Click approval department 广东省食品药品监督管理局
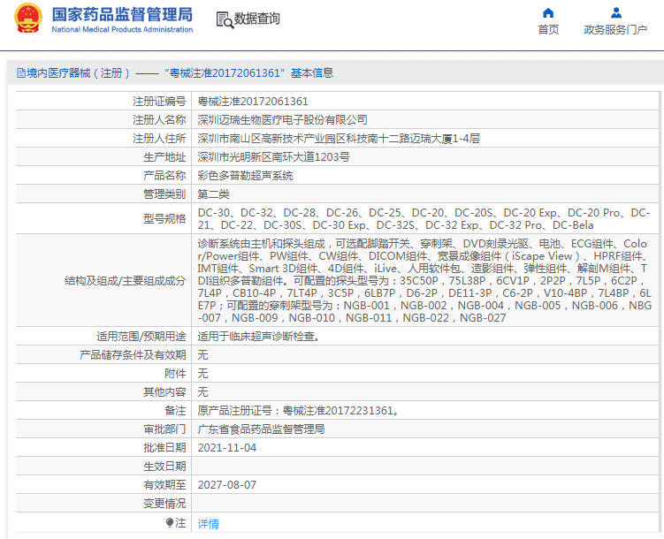This screenshot has height=539, width=664. coord(261,429)
